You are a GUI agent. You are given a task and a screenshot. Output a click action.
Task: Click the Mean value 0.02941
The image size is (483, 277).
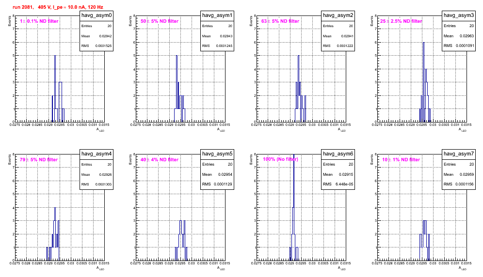pyautogui.click(x=347, y=36)
